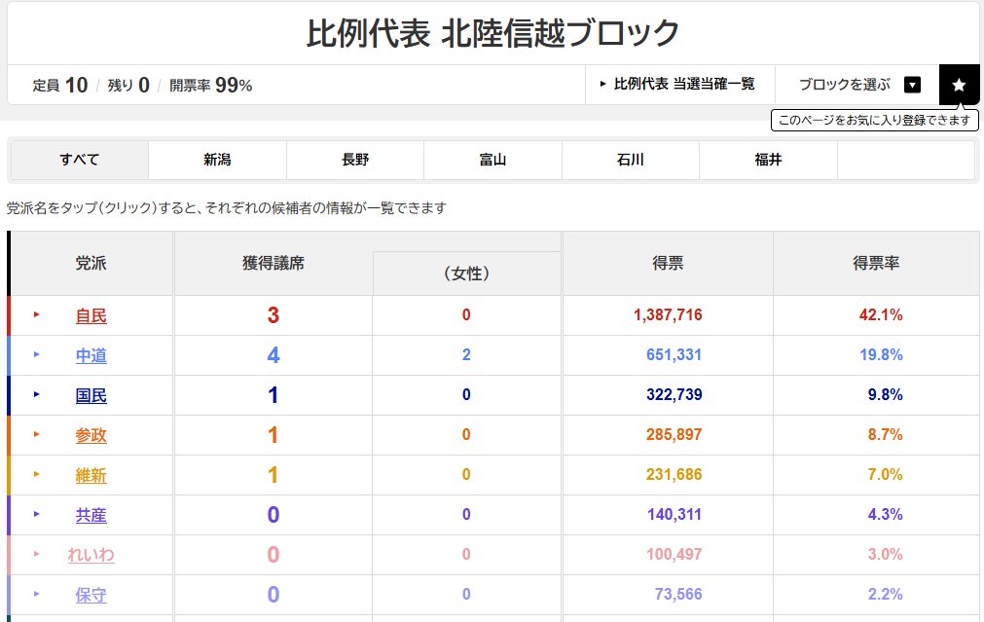Open the 共産 party link
The height and width of the screenshot is (622, 984).
[x=91, y=515]
